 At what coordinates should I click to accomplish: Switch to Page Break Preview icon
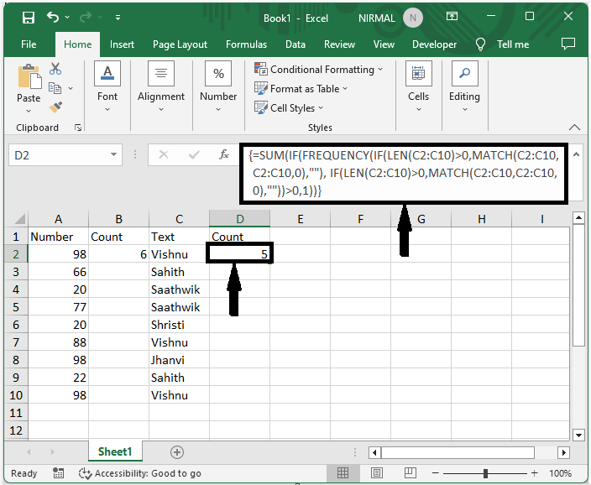[410, 473]
